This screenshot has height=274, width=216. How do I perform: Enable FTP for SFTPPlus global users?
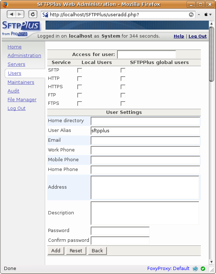point(123,95)
